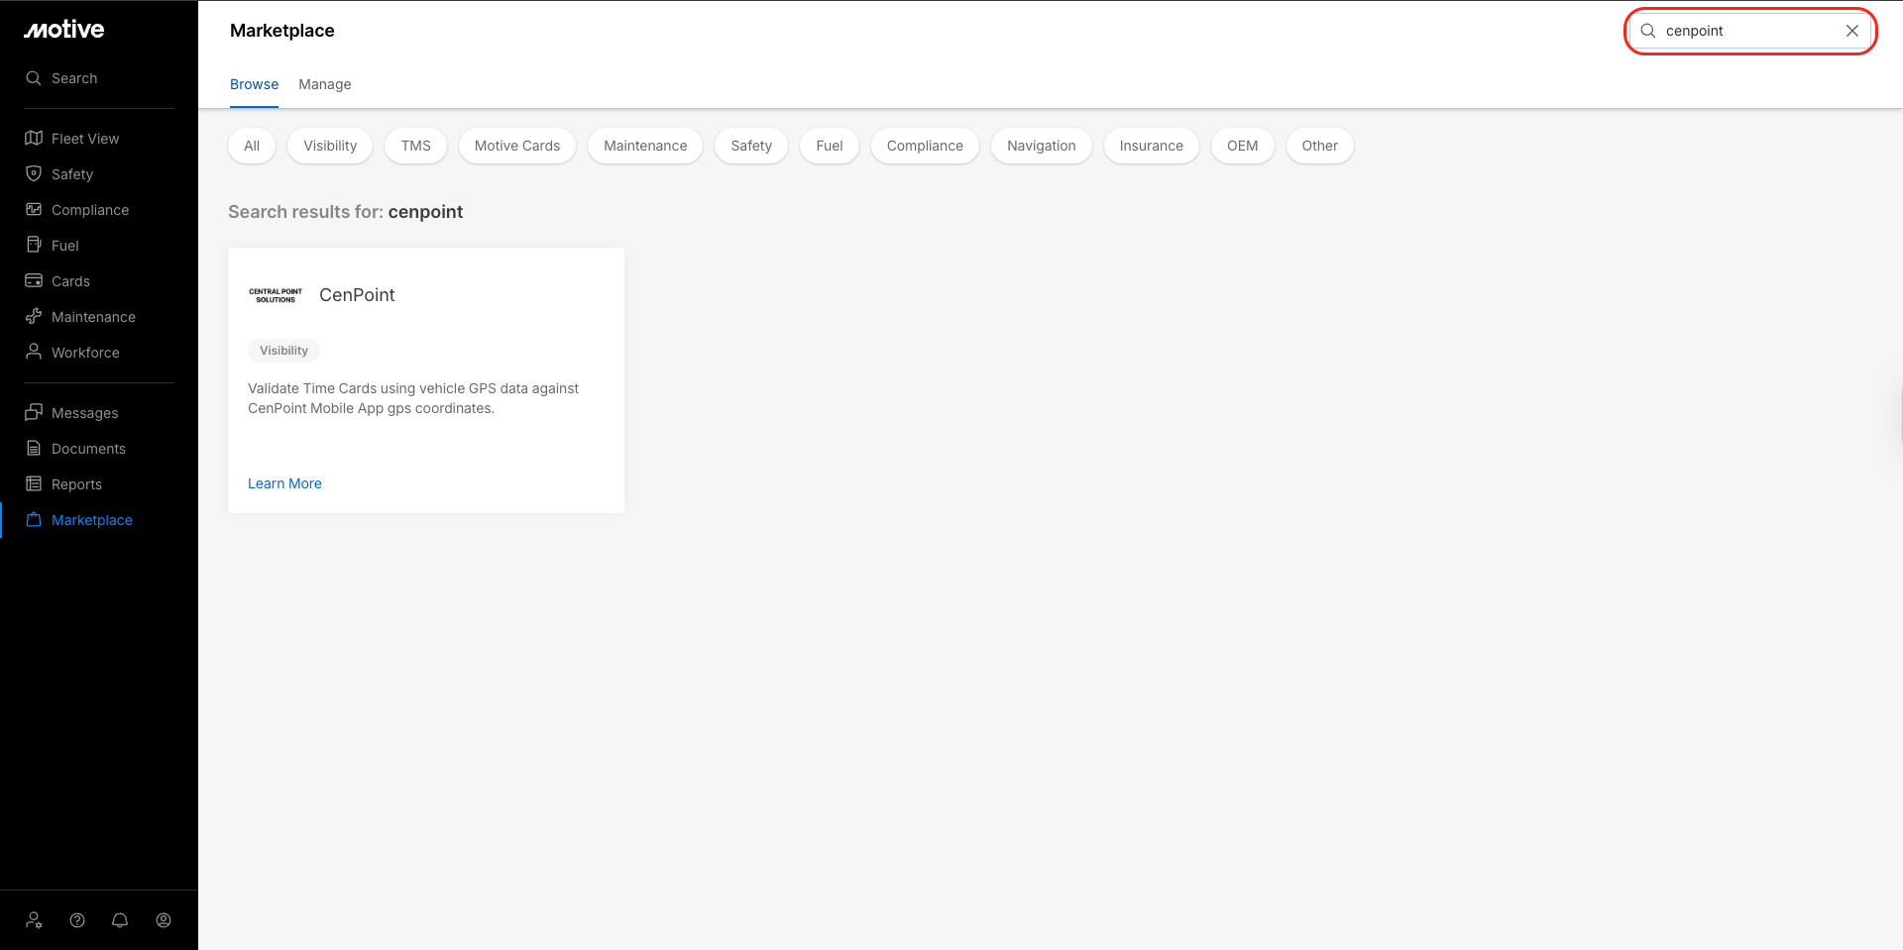Open Compliance in the sidebar
Screen dimensions: 1903x950
(90, 210)
